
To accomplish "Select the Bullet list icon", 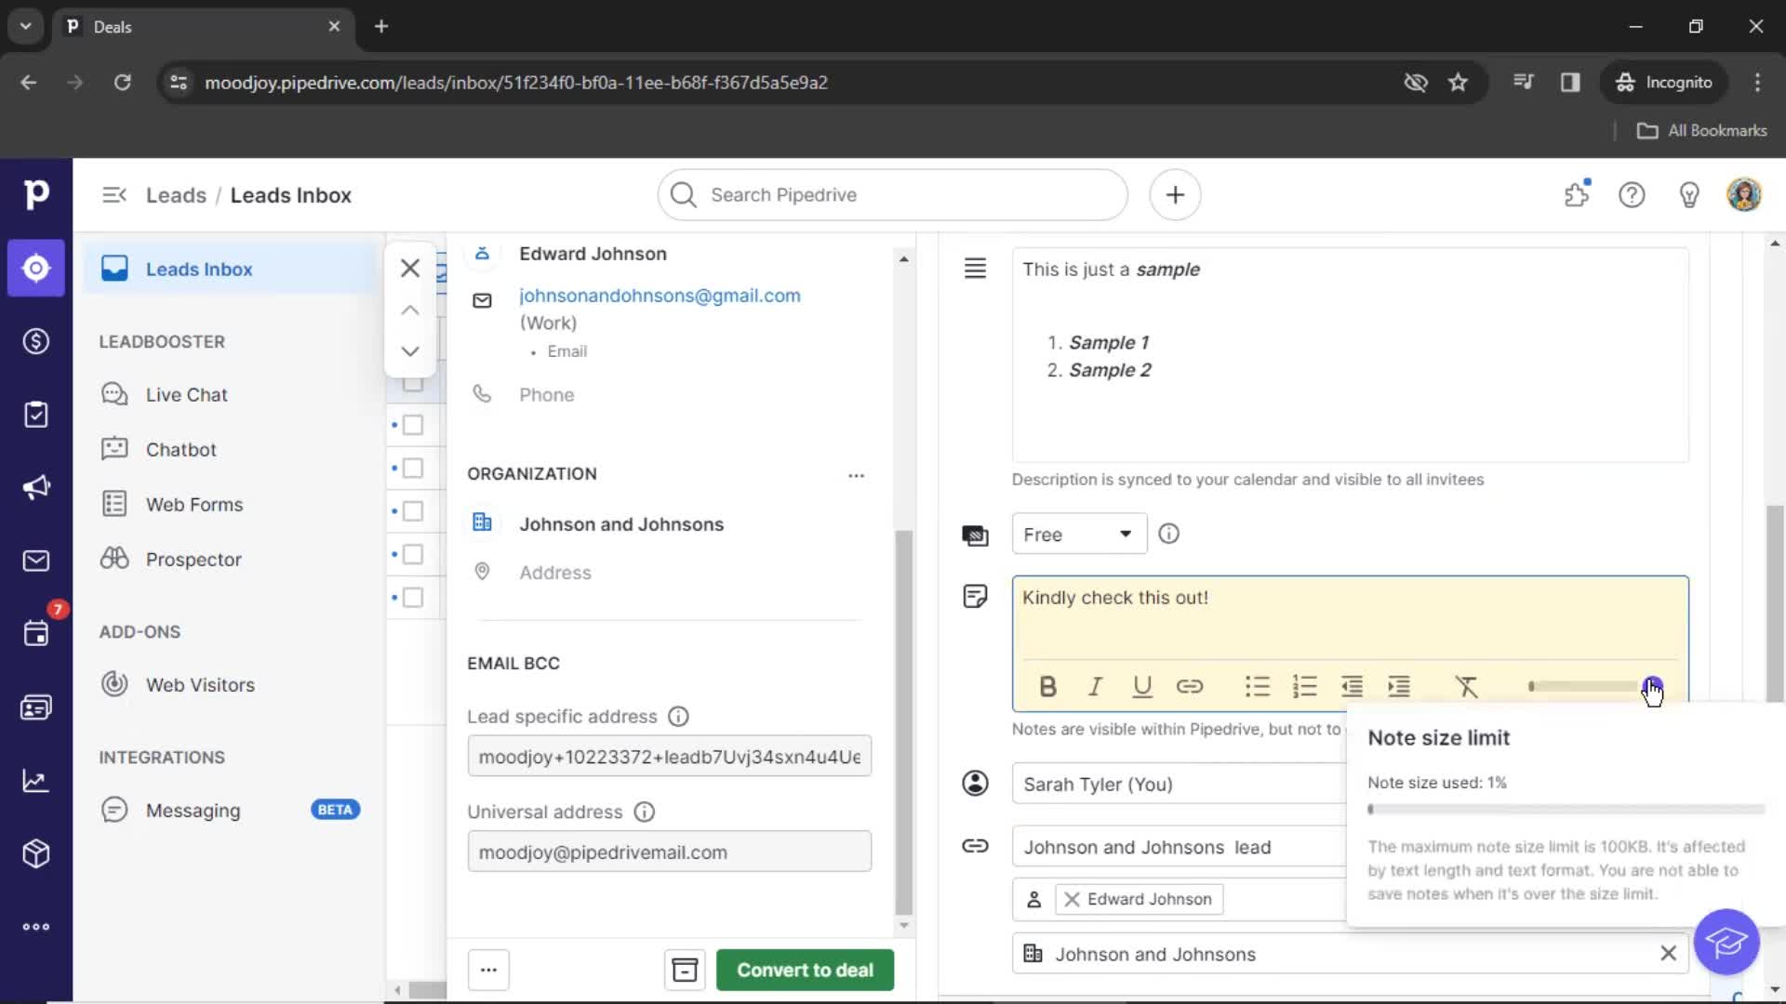I will click(1256, 686).
